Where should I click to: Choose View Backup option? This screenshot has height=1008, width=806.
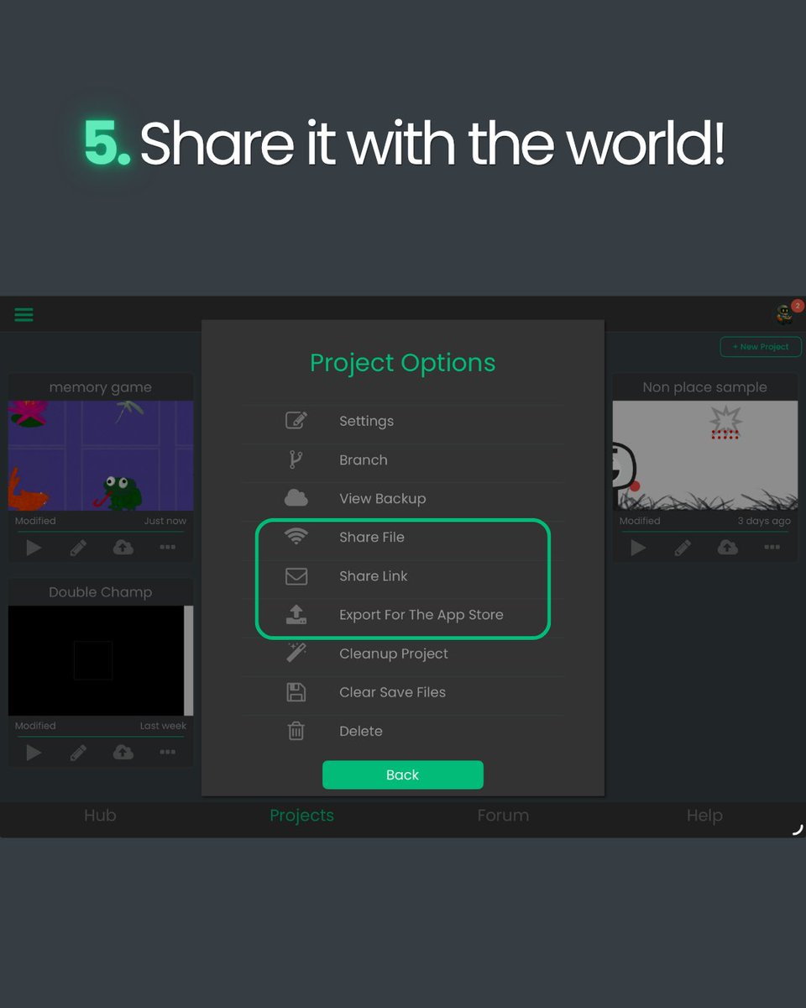pyautogui.click(x=403, y=499)
